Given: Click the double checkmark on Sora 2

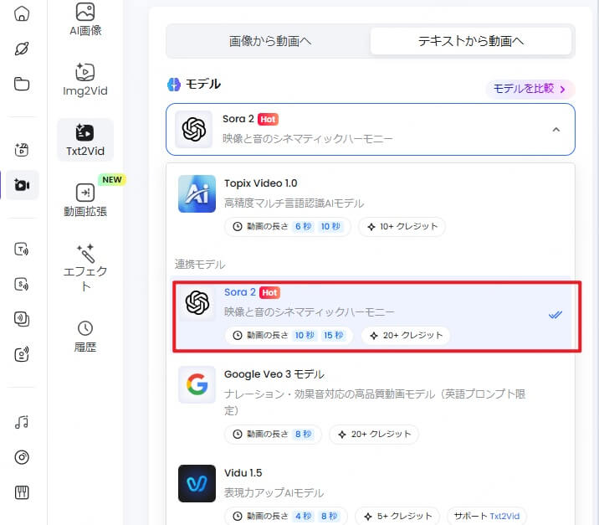Looking at the screenshot, I should (555, 315).
